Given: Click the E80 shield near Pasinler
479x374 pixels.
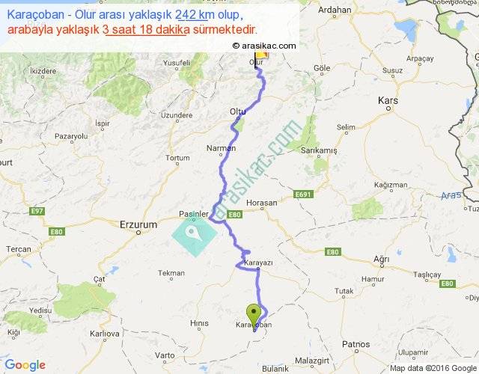Looking at the screenshot, I should (234, 215).
